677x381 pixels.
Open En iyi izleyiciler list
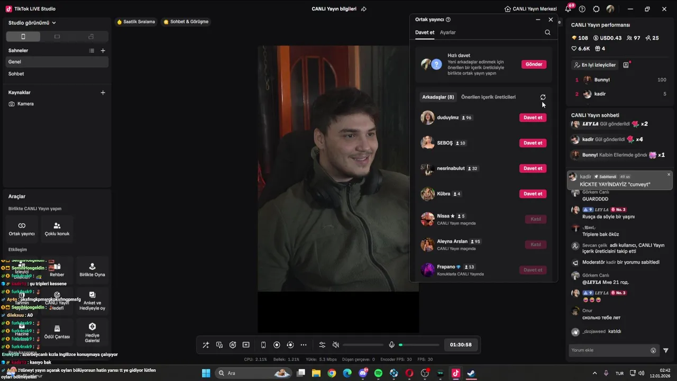pyautogui.click(x=595, y=65)
